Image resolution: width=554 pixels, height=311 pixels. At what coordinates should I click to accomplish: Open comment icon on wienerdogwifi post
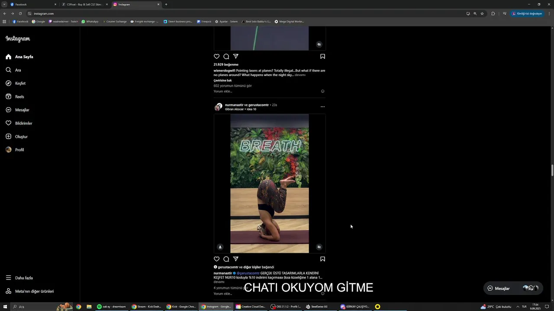coord(226,56)
